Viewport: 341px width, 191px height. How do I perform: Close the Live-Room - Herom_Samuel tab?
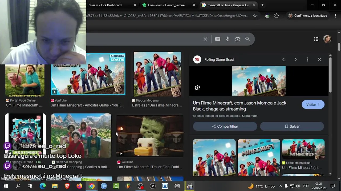tap(194, 5)
